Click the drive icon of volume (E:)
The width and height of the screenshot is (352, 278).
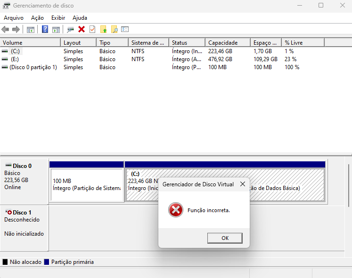coord(5,59)
